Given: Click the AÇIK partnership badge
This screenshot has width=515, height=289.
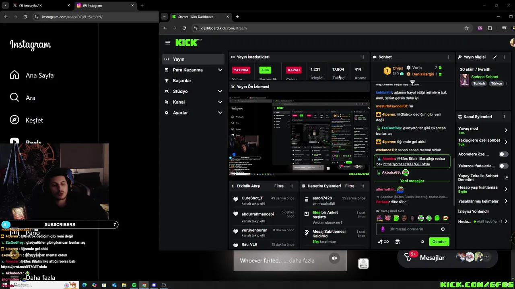Looking at the screenshot, I should click(265, 70).
